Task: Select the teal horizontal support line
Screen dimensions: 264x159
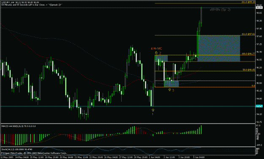Action: 128,106
